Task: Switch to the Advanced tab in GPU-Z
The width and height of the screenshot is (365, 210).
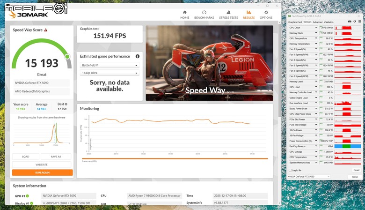Action: pyautogui.click(x=318, y=22)
